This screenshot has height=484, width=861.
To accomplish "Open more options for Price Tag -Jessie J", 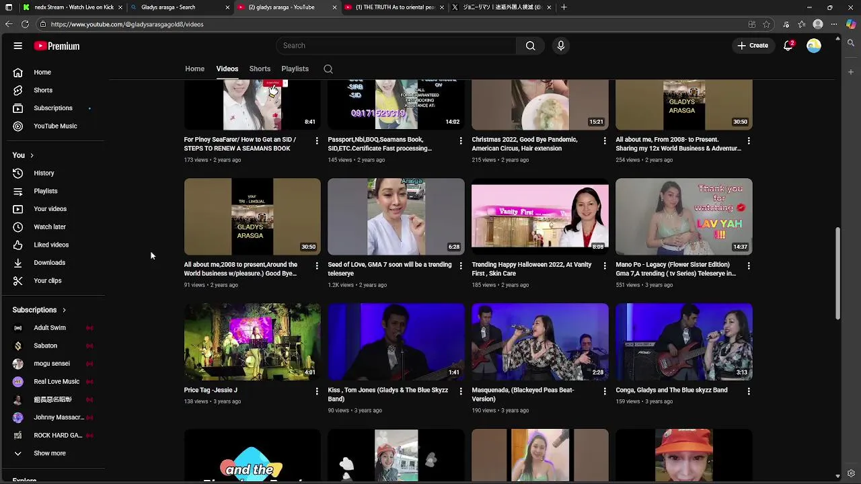I will tap(317, 391).
